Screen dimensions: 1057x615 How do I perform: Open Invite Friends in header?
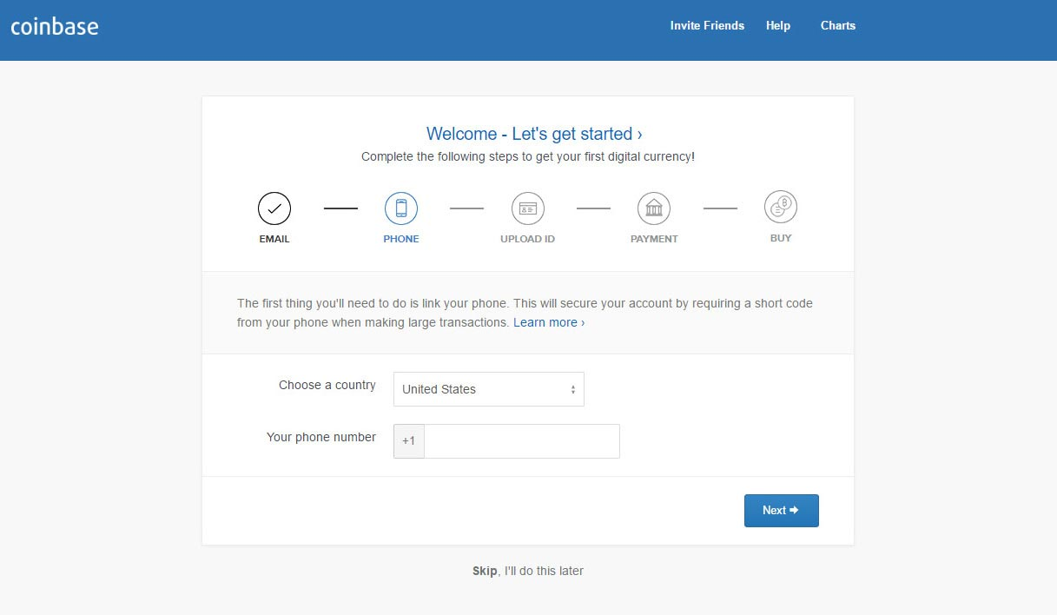tap(707, 26)
